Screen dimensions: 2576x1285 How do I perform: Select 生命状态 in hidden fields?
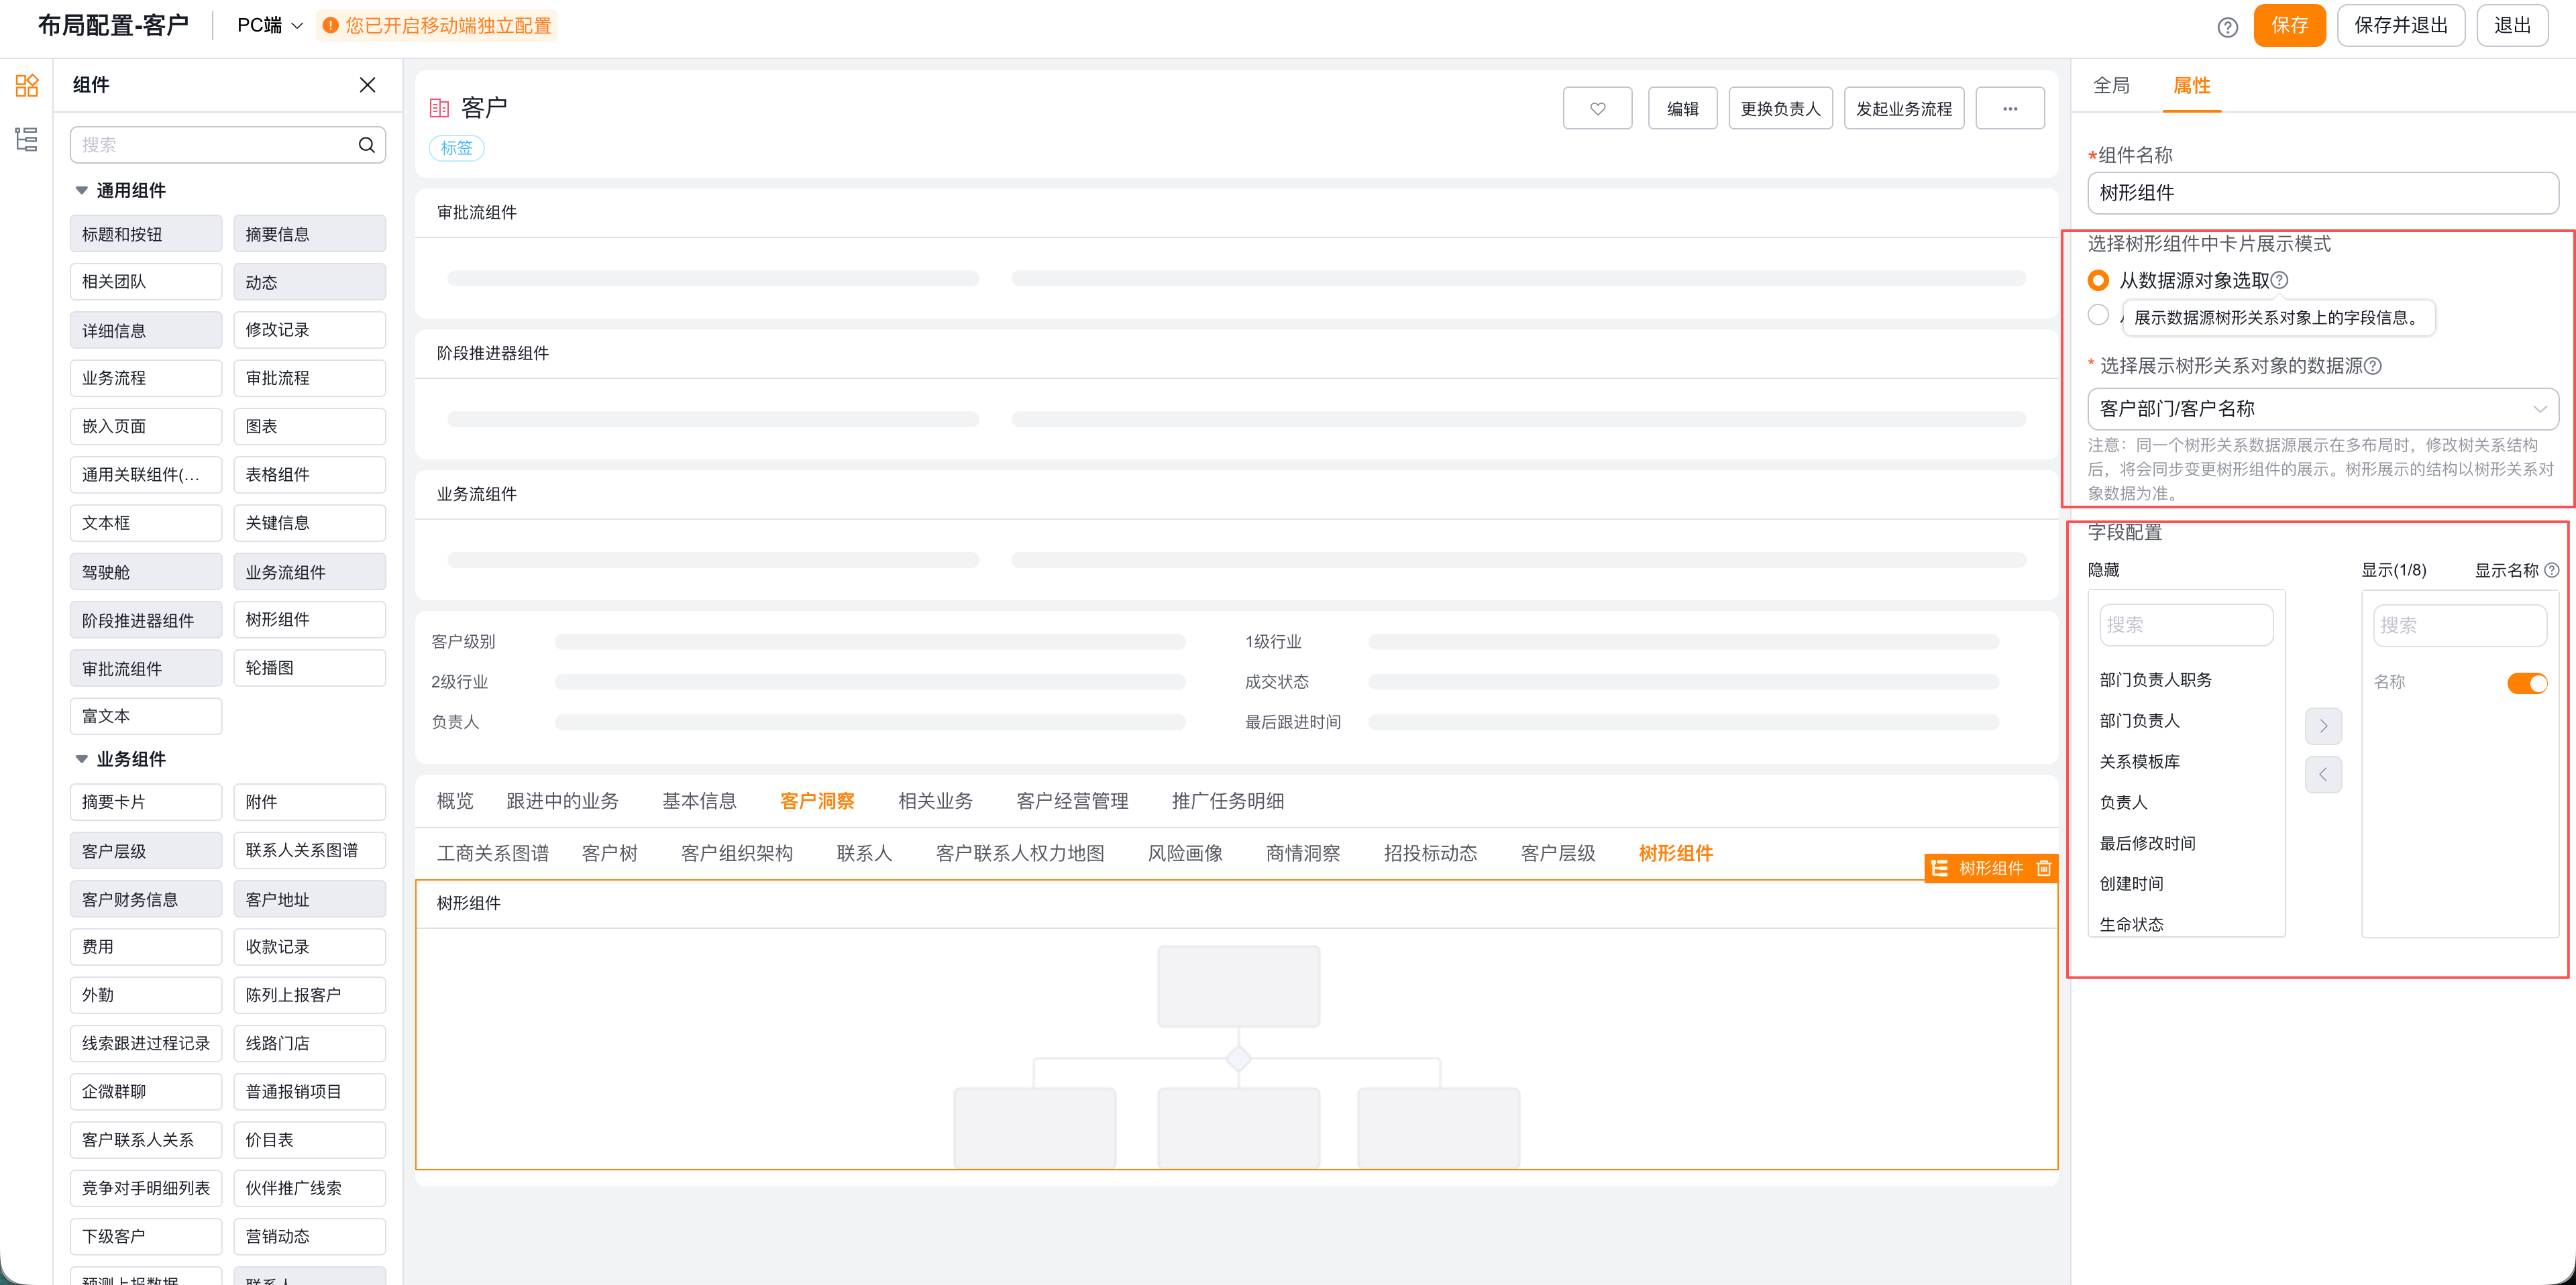tap(2131, 925)
